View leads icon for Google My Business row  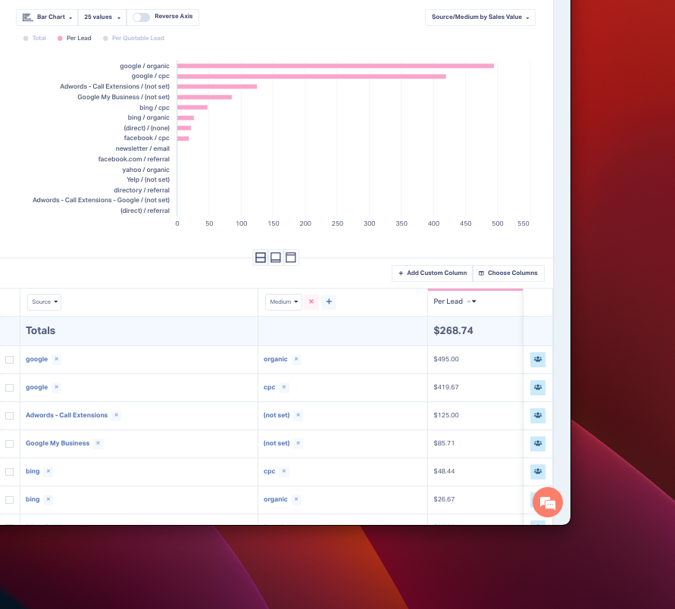click(538, 443)
